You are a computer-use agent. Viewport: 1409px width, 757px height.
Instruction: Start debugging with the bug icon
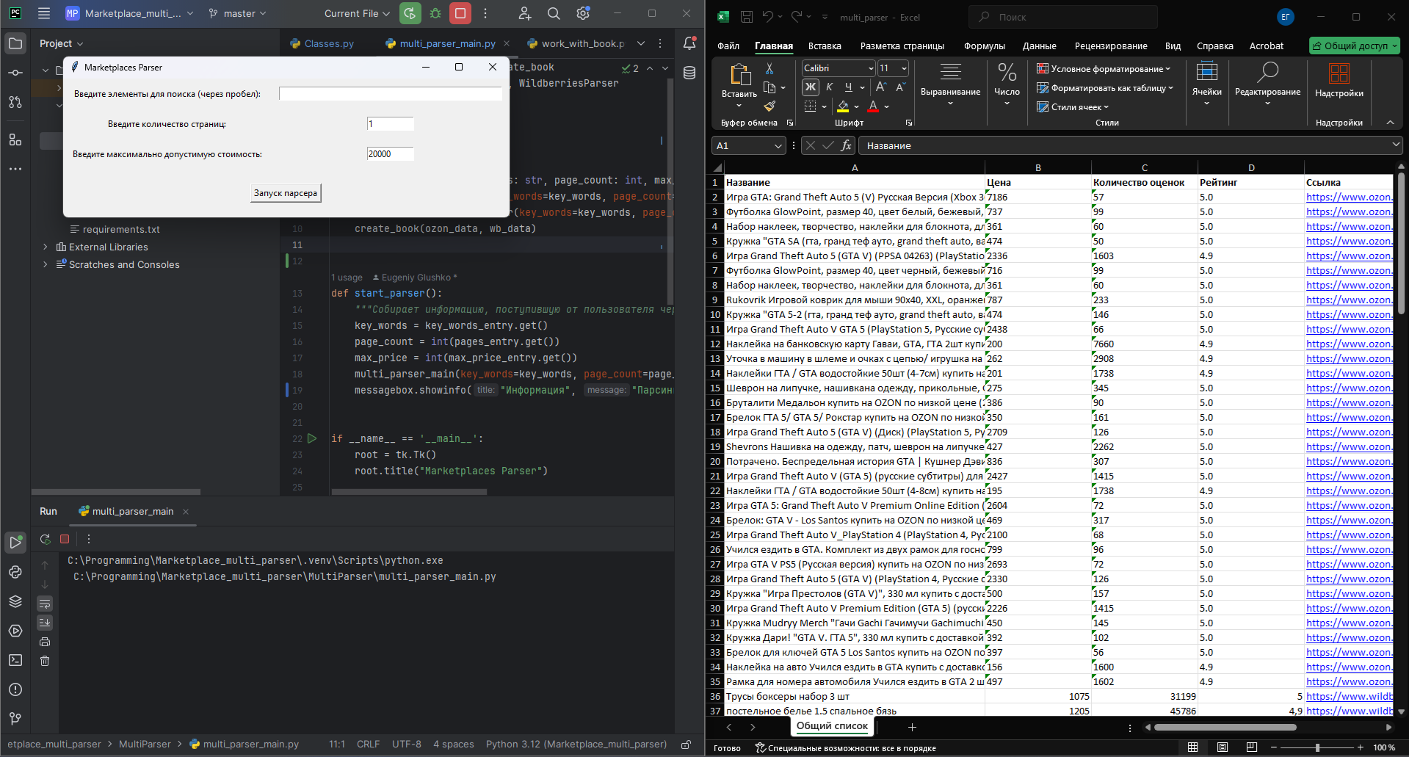click(435, 13)
